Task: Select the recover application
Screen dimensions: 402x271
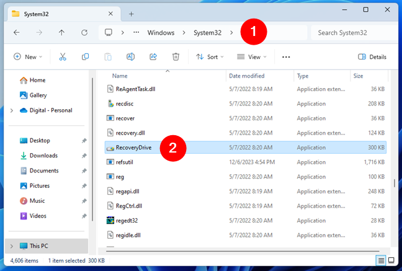Action: [245, 118]
